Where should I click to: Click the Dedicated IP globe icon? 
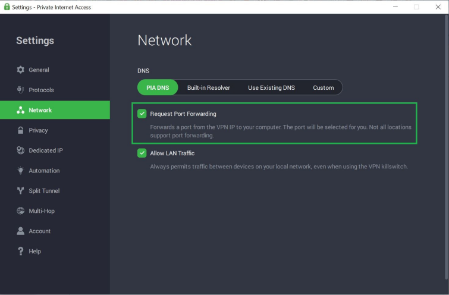coord(20,150)
